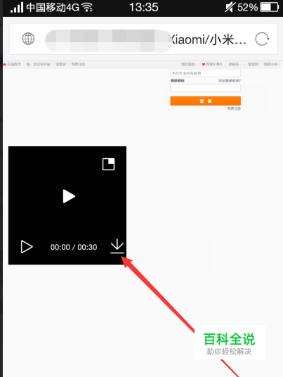Viewport: 283px width, 377px height.
Task: Tap the 00:00 / 00:30 time display
Action: click(74, 247)
